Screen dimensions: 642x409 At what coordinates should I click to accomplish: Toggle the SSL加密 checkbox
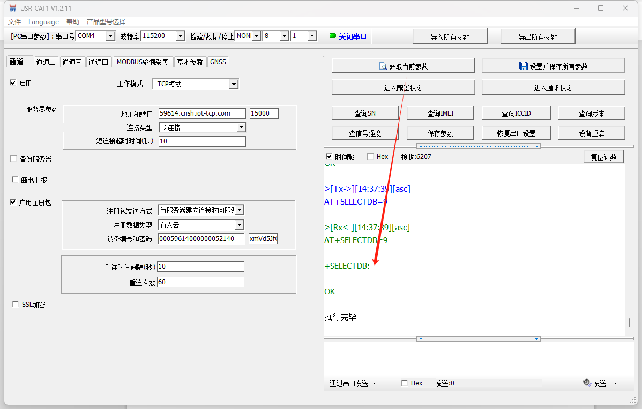(16, 305)
